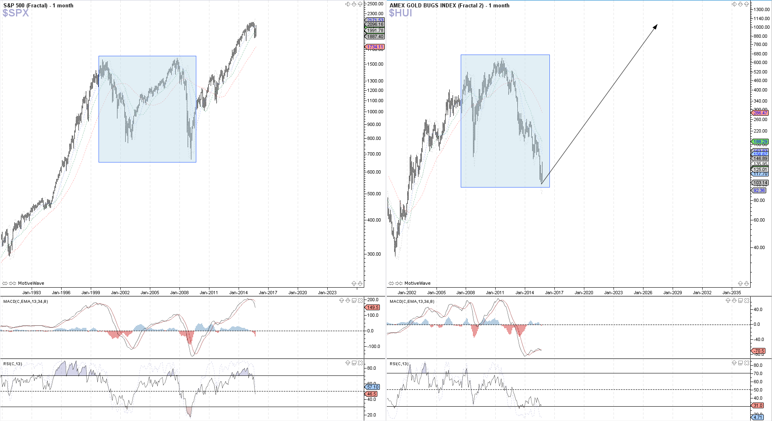
Task: Click the $HUI symbol label
Action: [400, 13]
